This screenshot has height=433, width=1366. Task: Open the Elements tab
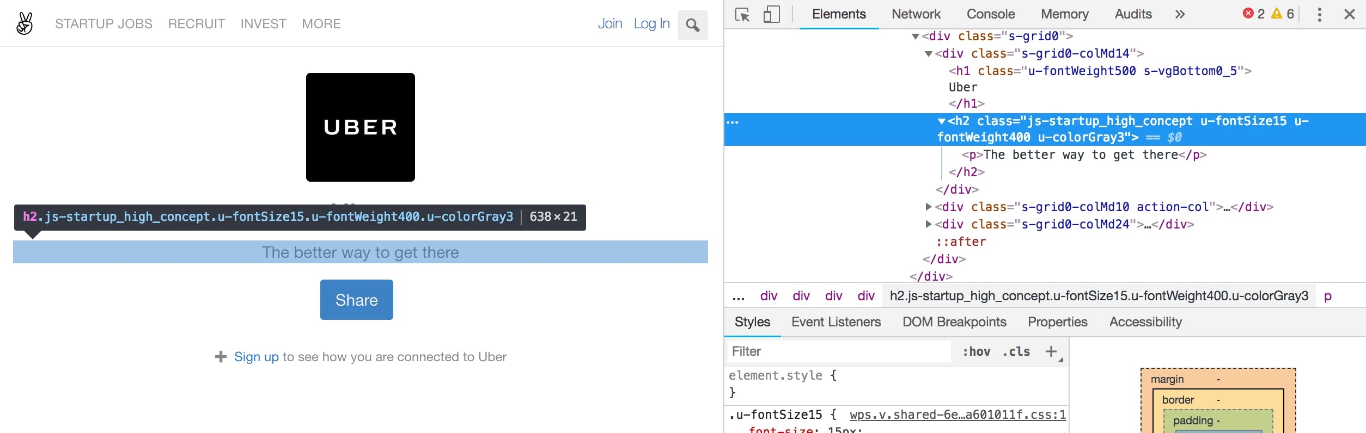[839, 14]
